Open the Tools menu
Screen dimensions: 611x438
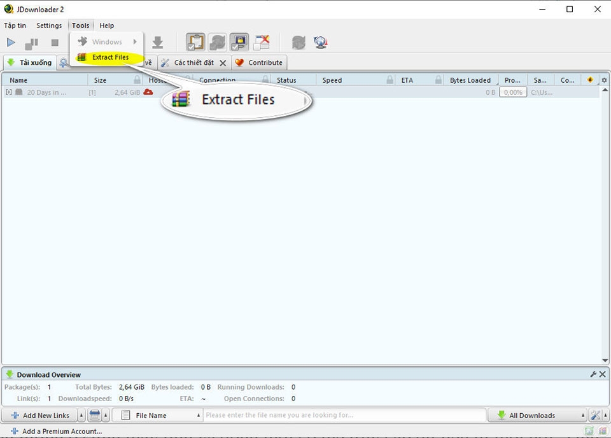(80, 25)
